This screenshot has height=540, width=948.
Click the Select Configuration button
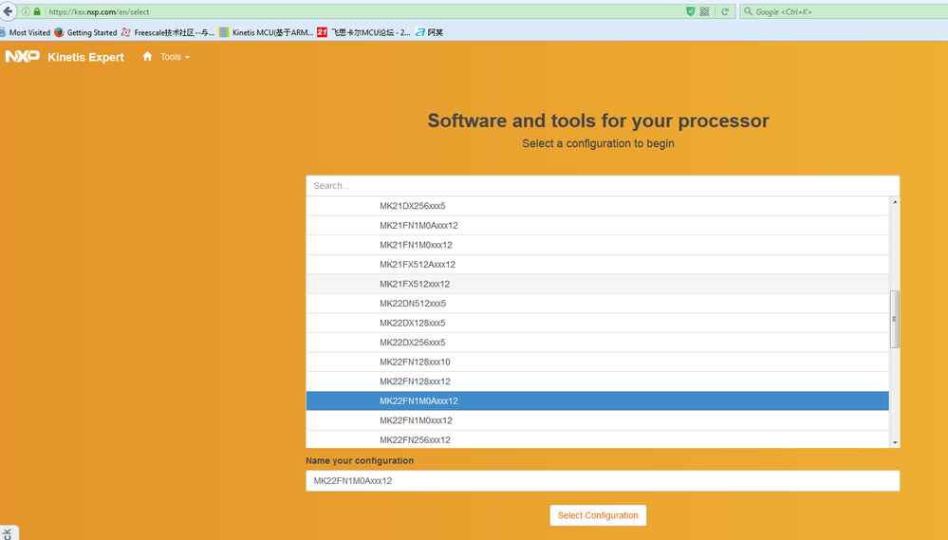pos(598,515)
